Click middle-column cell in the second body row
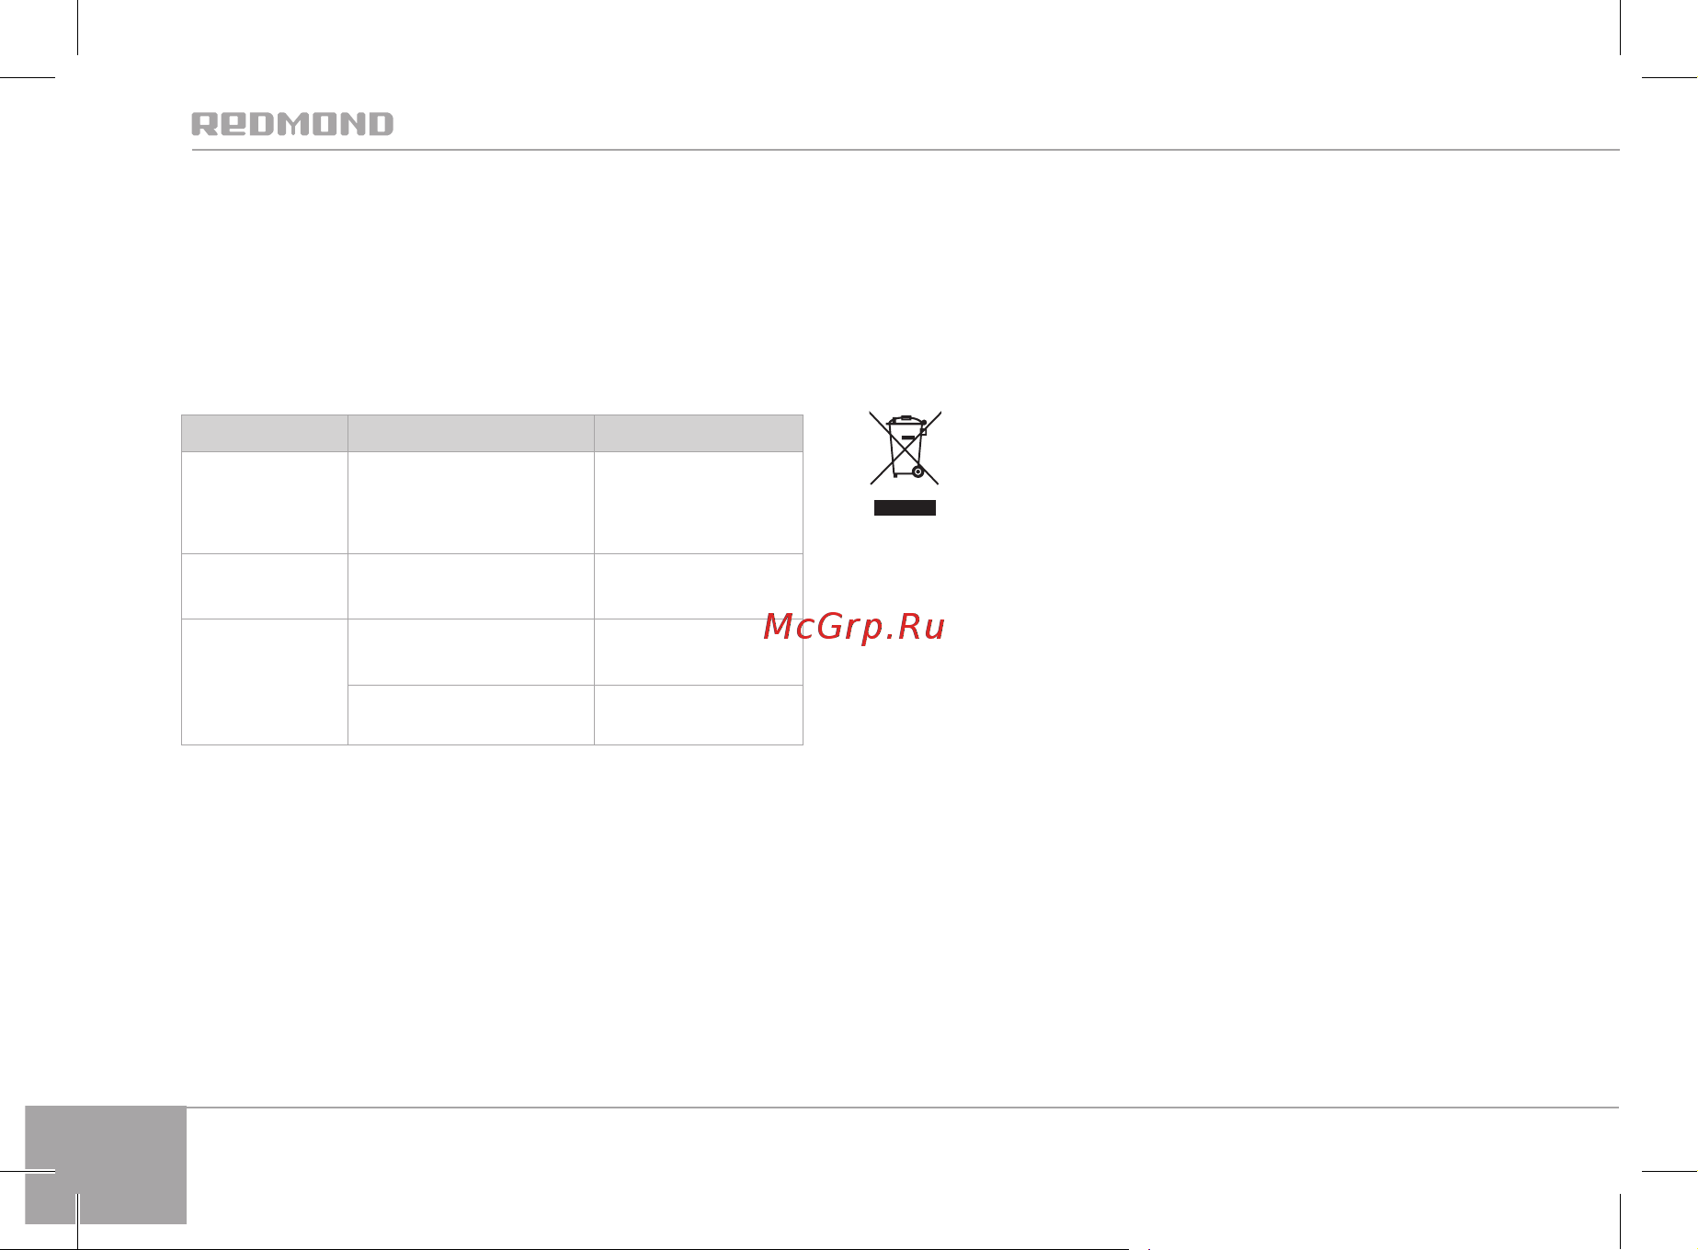Viewport: 1698px width, 1250px height. tap(471, 586)
